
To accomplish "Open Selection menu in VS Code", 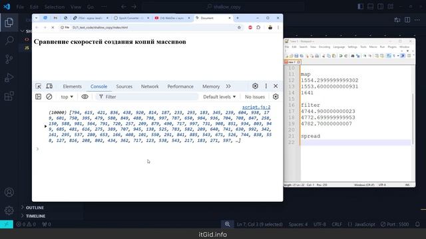I will click(55, 7).
